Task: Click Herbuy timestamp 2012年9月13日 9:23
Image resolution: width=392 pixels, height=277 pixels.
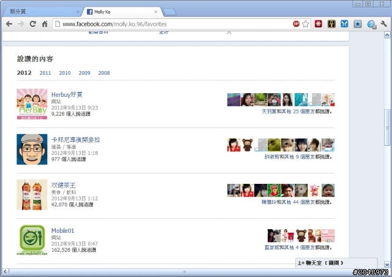Action: (75, 108)
